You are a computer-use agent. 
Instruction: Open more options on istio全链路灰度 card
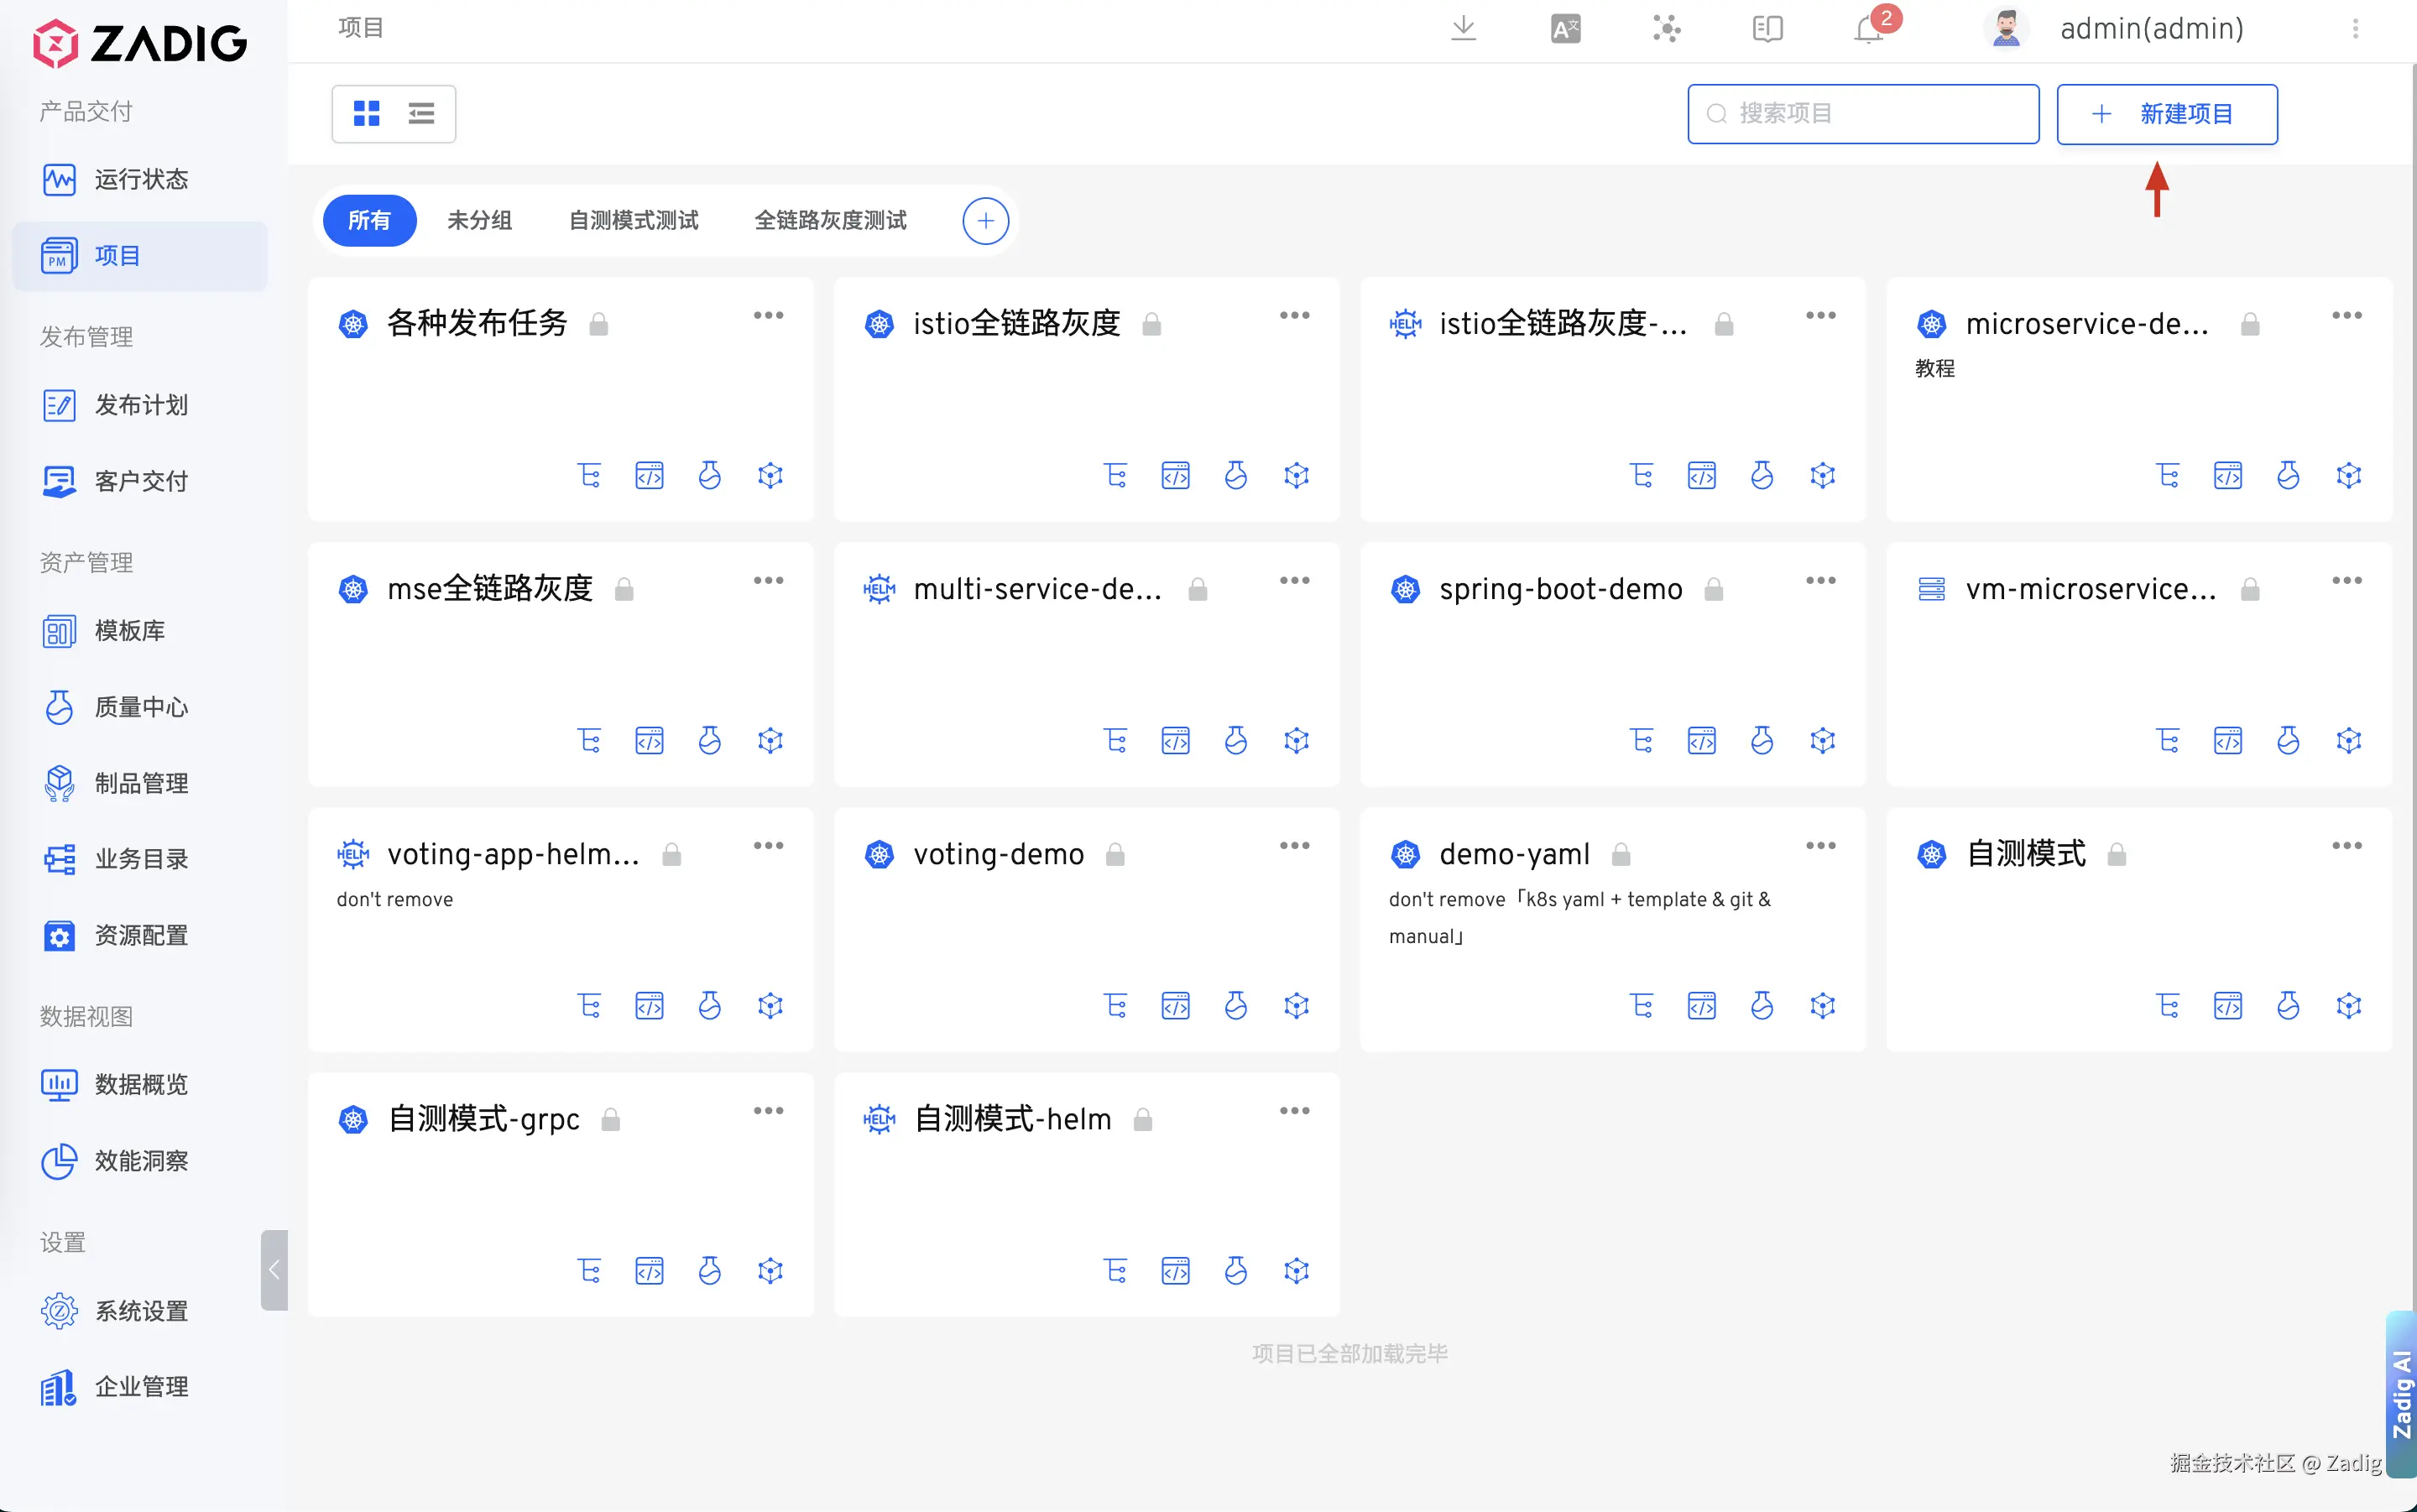coord(1294,316)
